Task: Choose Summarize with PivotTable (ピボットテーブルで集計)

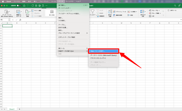Action: coord(73,37)
